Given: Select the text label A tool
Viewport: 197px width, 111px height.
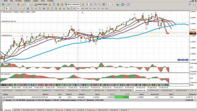Looking at the screenshot, I should click(x=36, y=8).
